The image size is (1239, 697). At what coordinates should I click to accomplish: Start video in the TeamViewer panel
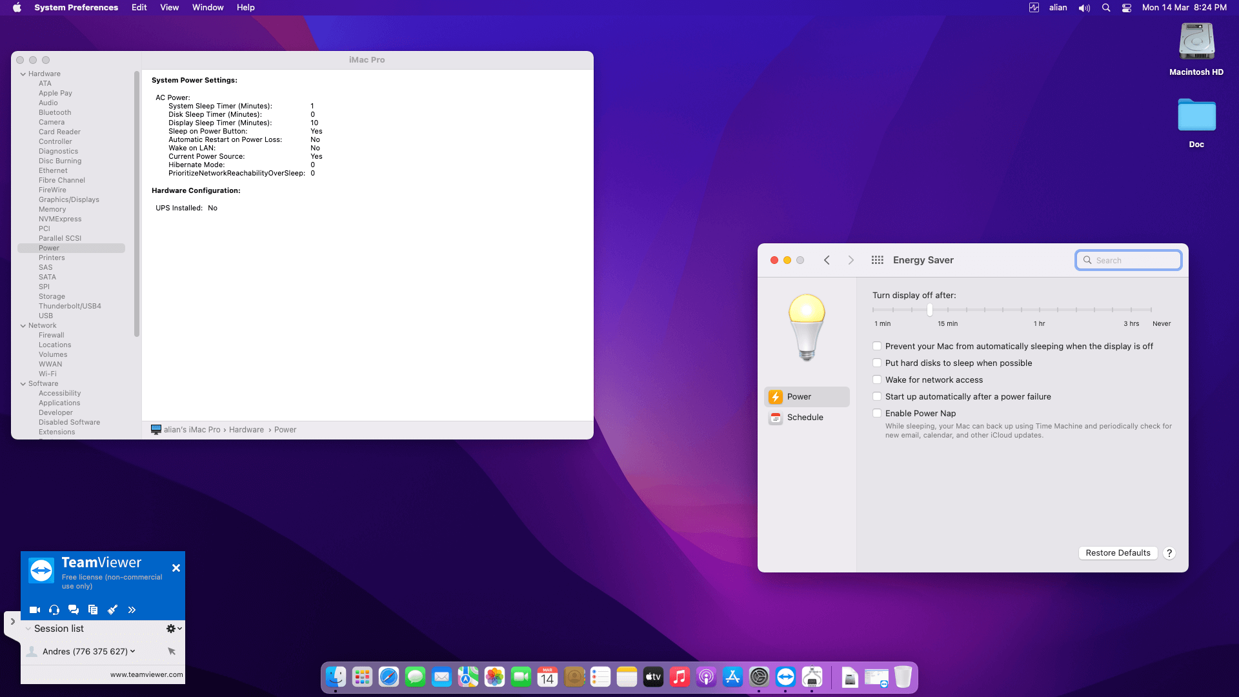click(35, 610)
